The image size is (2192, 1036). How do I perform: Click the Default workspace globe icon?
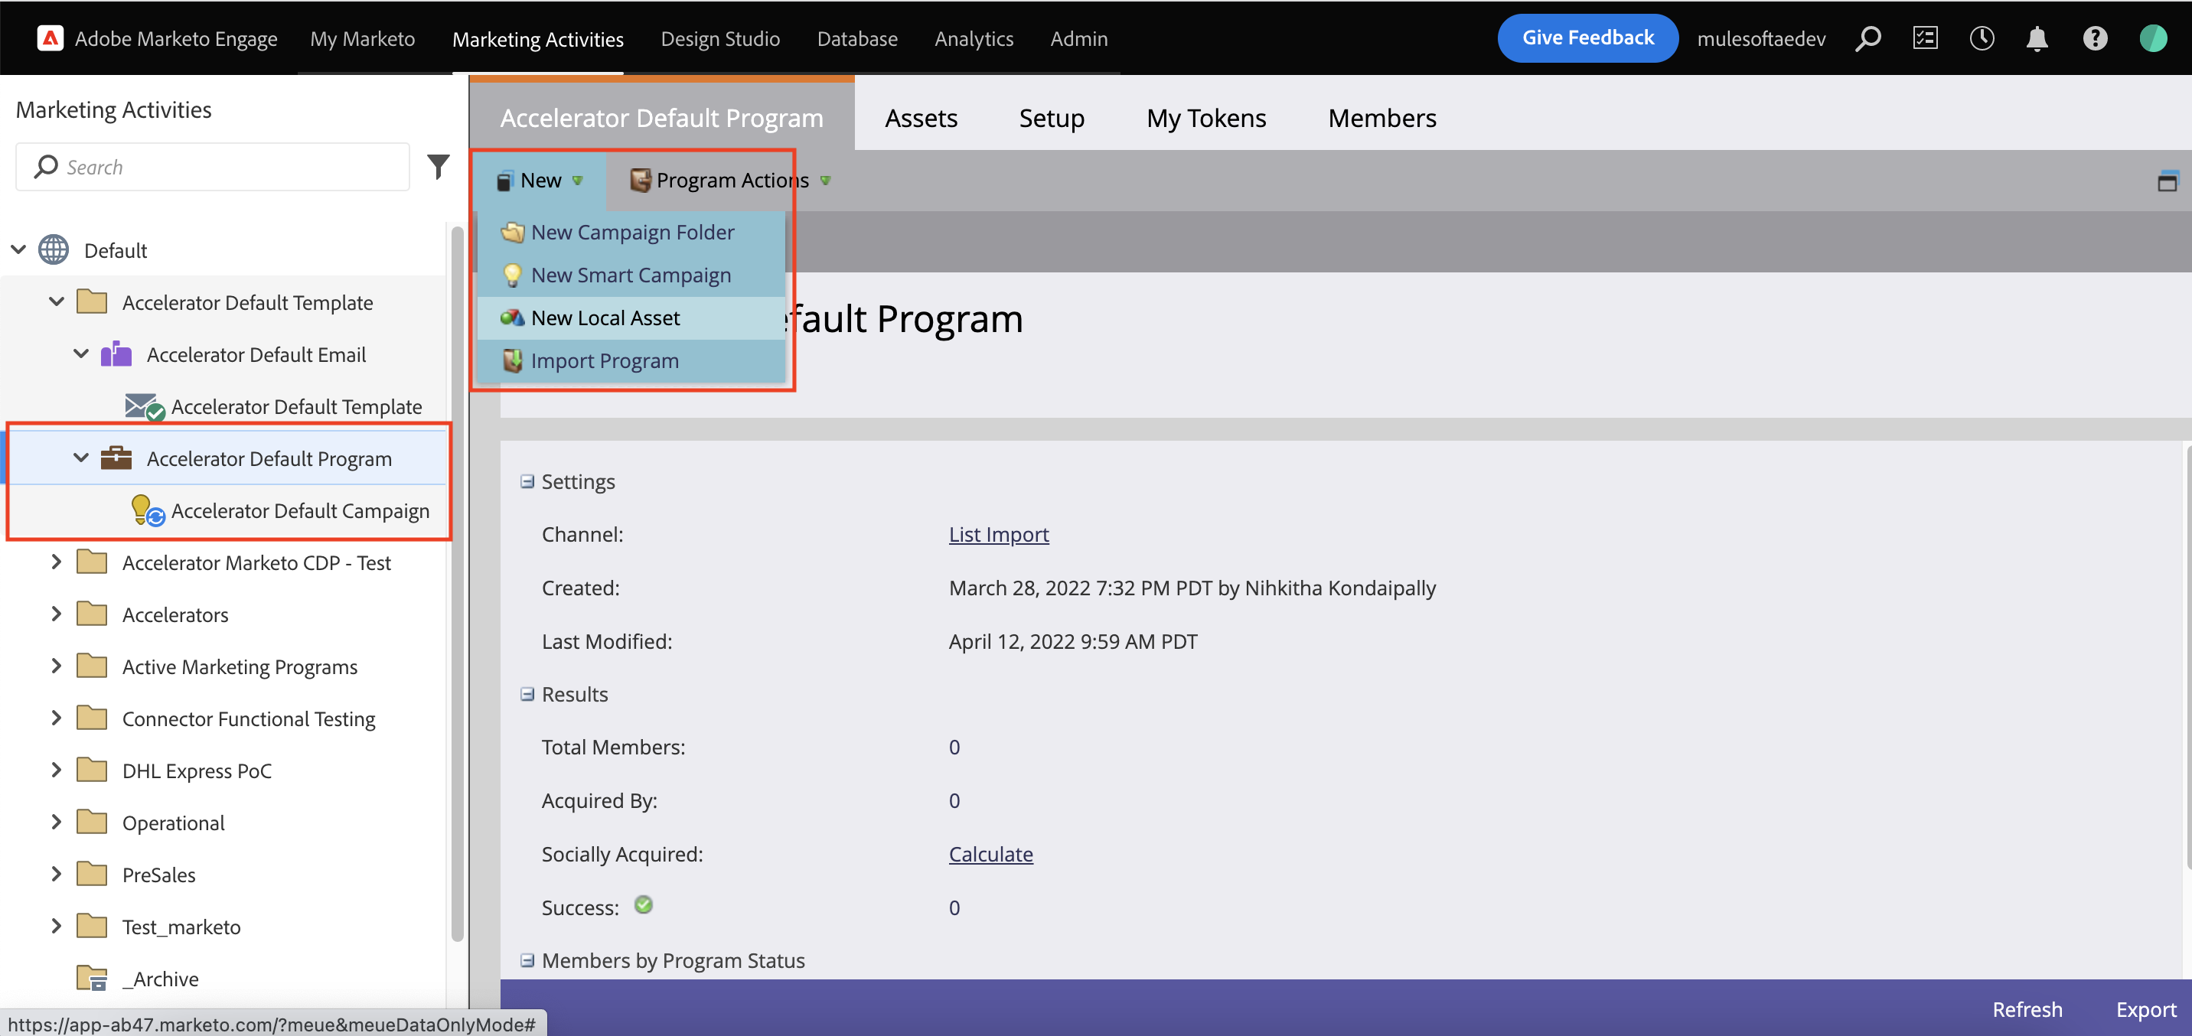(x=54, y=250)
